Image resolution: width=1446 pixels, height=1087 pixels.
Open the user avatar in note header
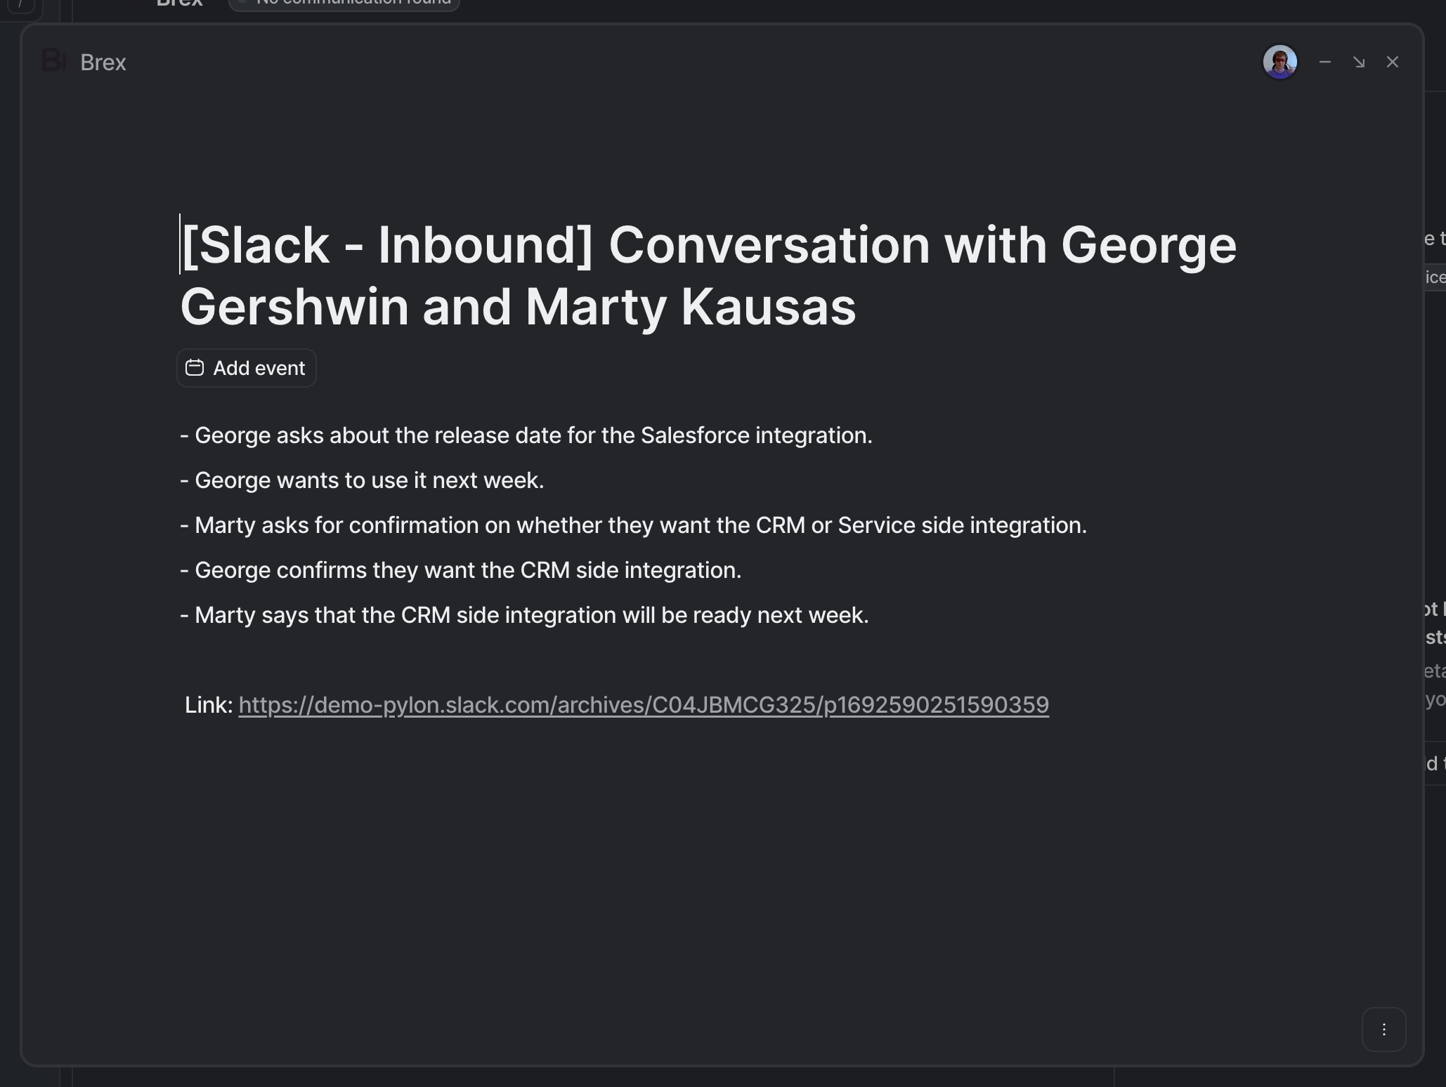(1279, 62)
